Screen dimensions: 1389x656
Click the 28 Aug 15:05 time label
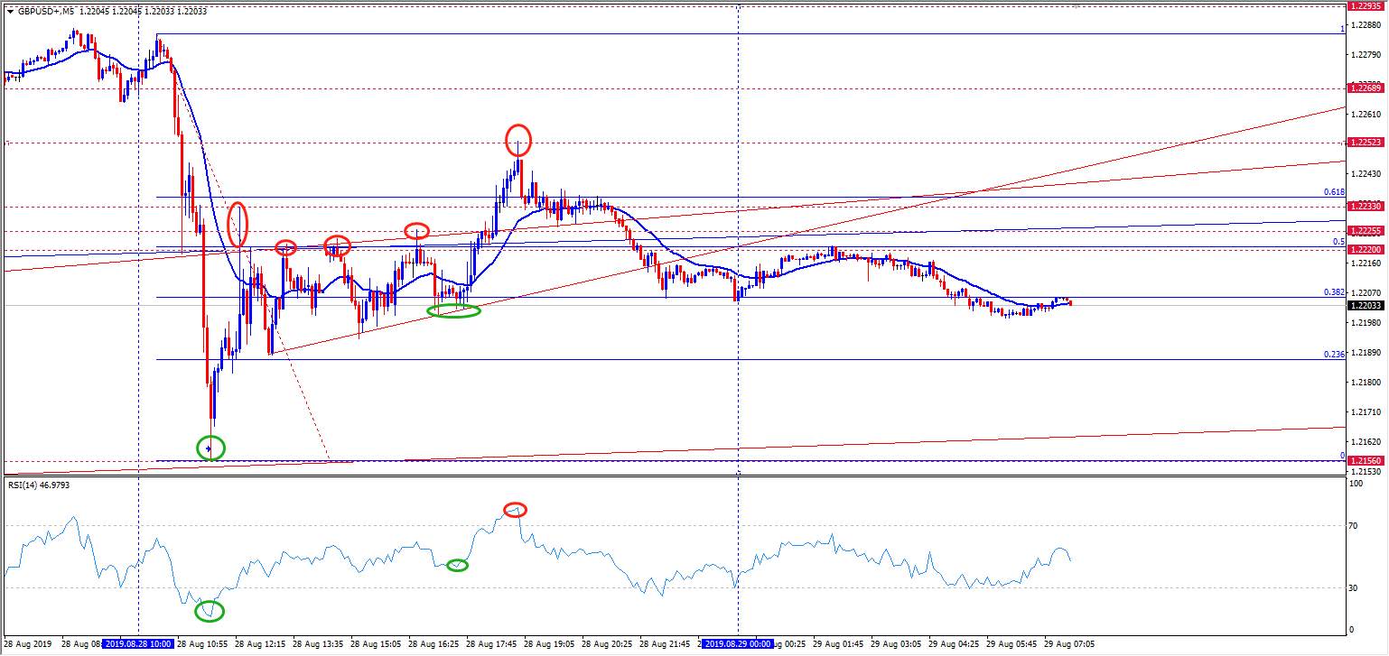tap(376, 645)
